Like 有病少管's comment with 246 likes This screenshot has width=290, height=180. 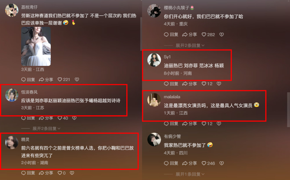[208, 163]
